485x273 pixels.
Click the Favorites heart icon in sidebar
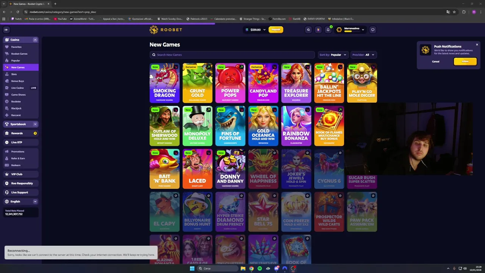[7, 47]
